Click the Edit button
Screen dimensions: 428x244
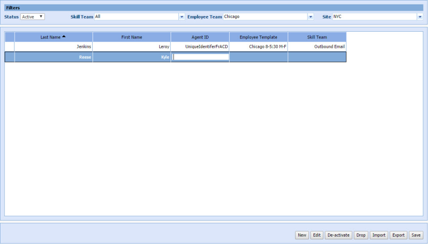(x=317, y=235)
